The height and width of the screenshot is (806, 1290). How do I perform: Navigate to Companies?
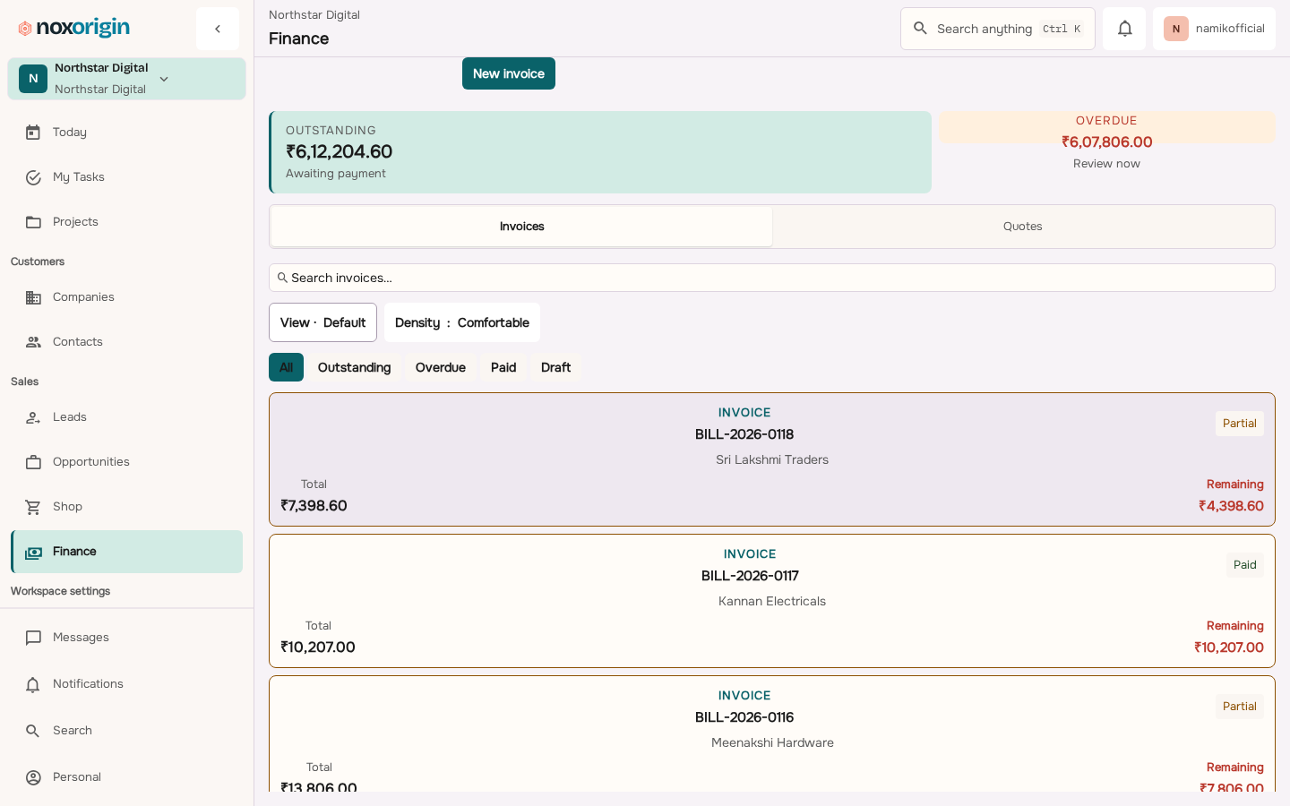pyautogui.click(x=126, y=297)
